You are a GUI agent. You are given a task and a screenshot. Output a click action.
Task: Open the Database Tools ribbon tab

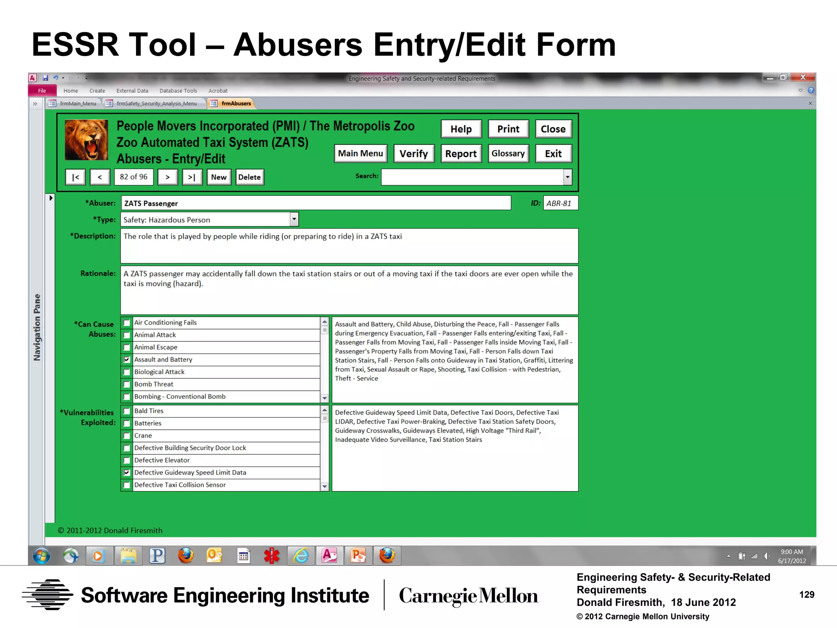(x=178, y=91)
